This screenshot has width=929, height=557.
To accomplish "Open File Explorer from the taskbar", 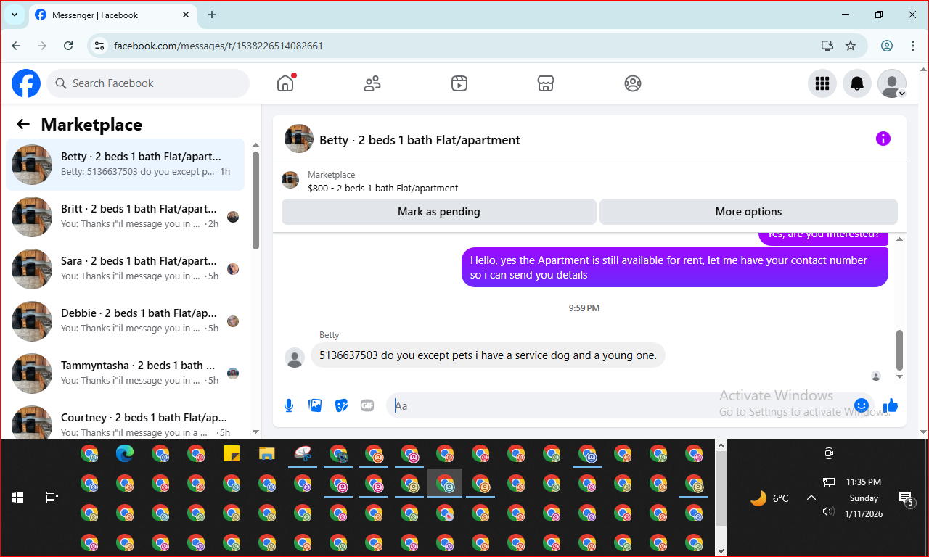I will pyautogui.click(x=267, y=454).
